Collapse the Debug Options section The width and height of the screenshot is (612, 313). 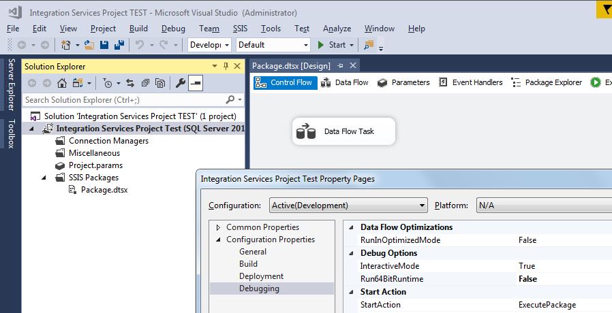point(351,253)
